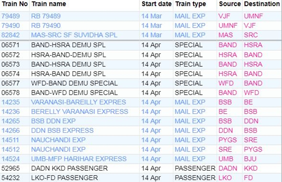Click the Source column header
Screen dimensions: 282x182
pos(230,4)
